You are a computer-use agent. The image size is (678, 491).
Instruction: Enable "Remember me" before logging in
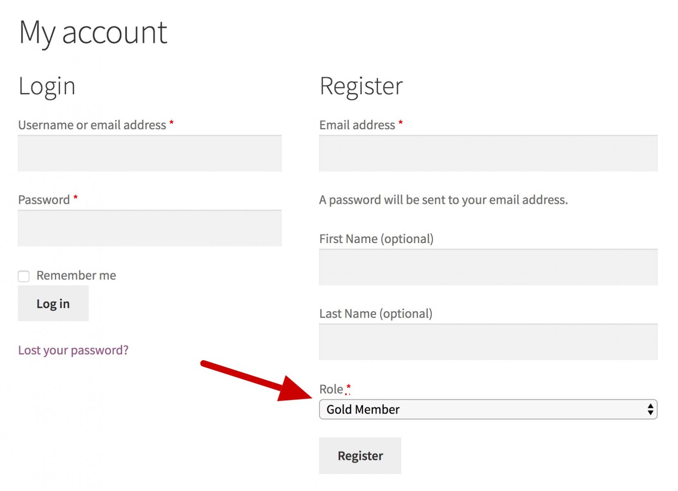(x=24, y=276)
